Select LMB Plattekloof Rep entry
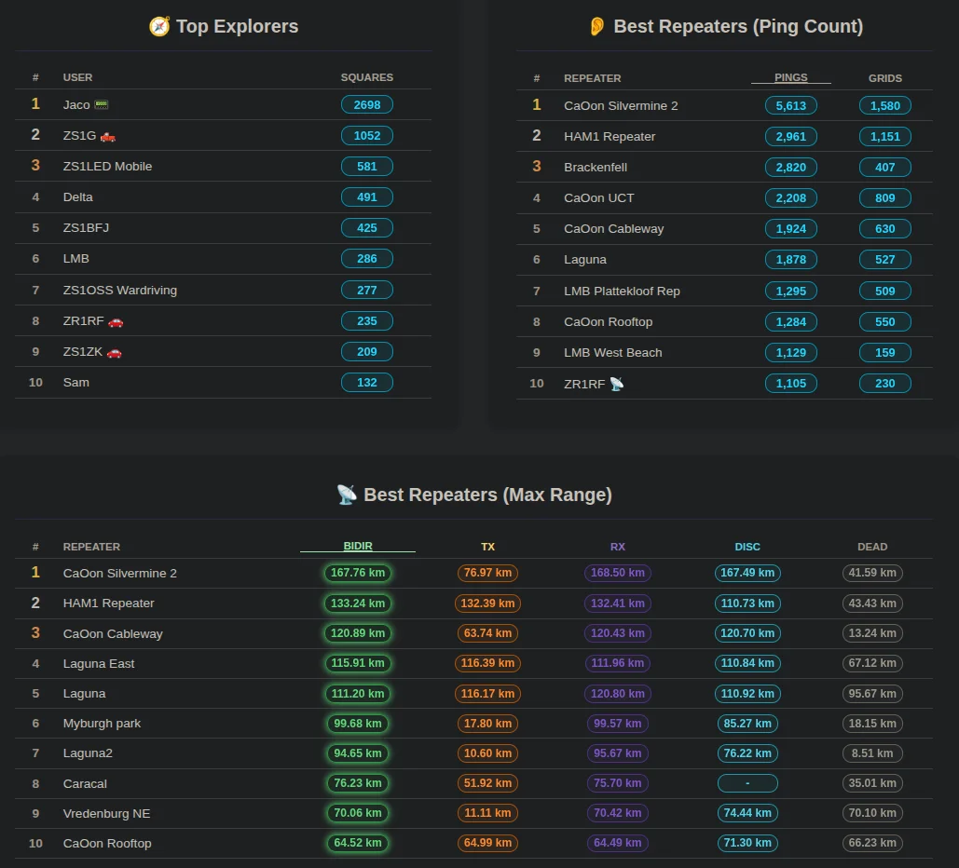Viewport: 959px width, 868px height. (x=724, y=291)
